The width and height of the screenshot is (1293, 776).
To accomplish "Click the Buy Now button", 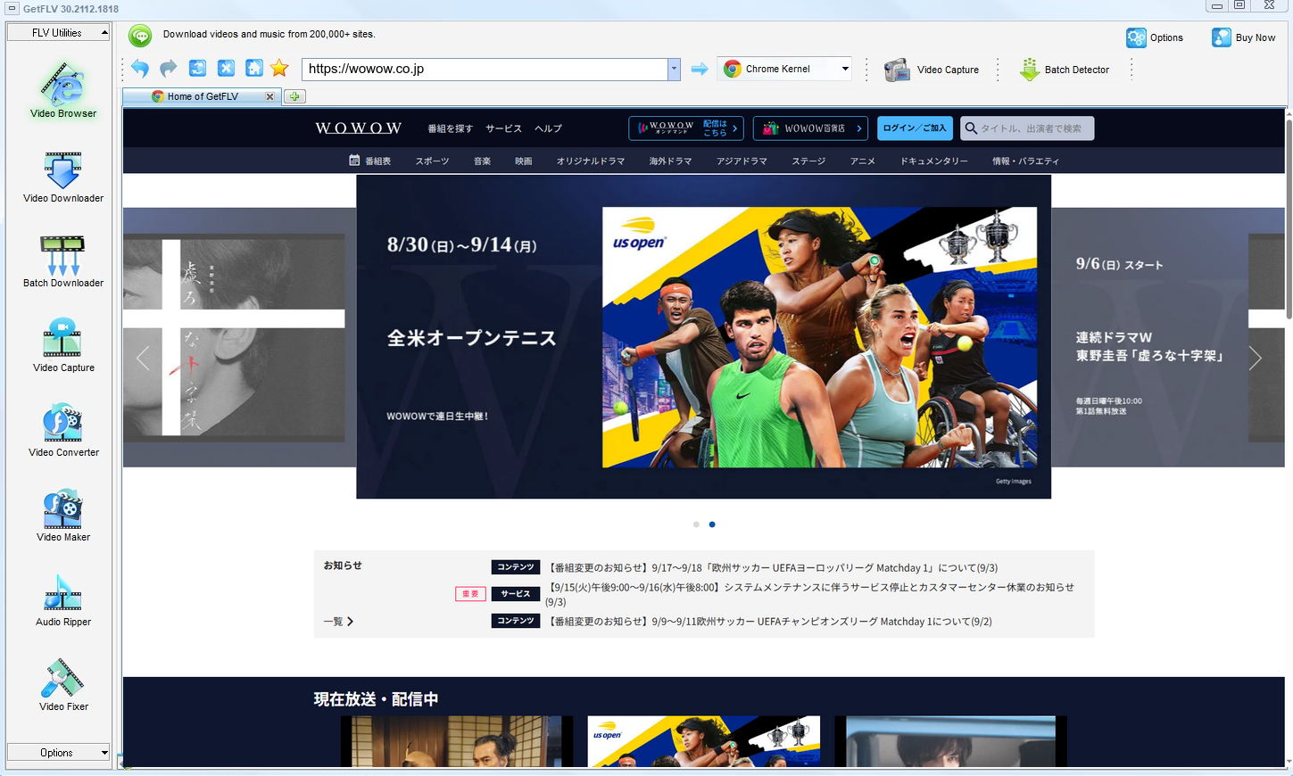I will tap(1244, 37).
